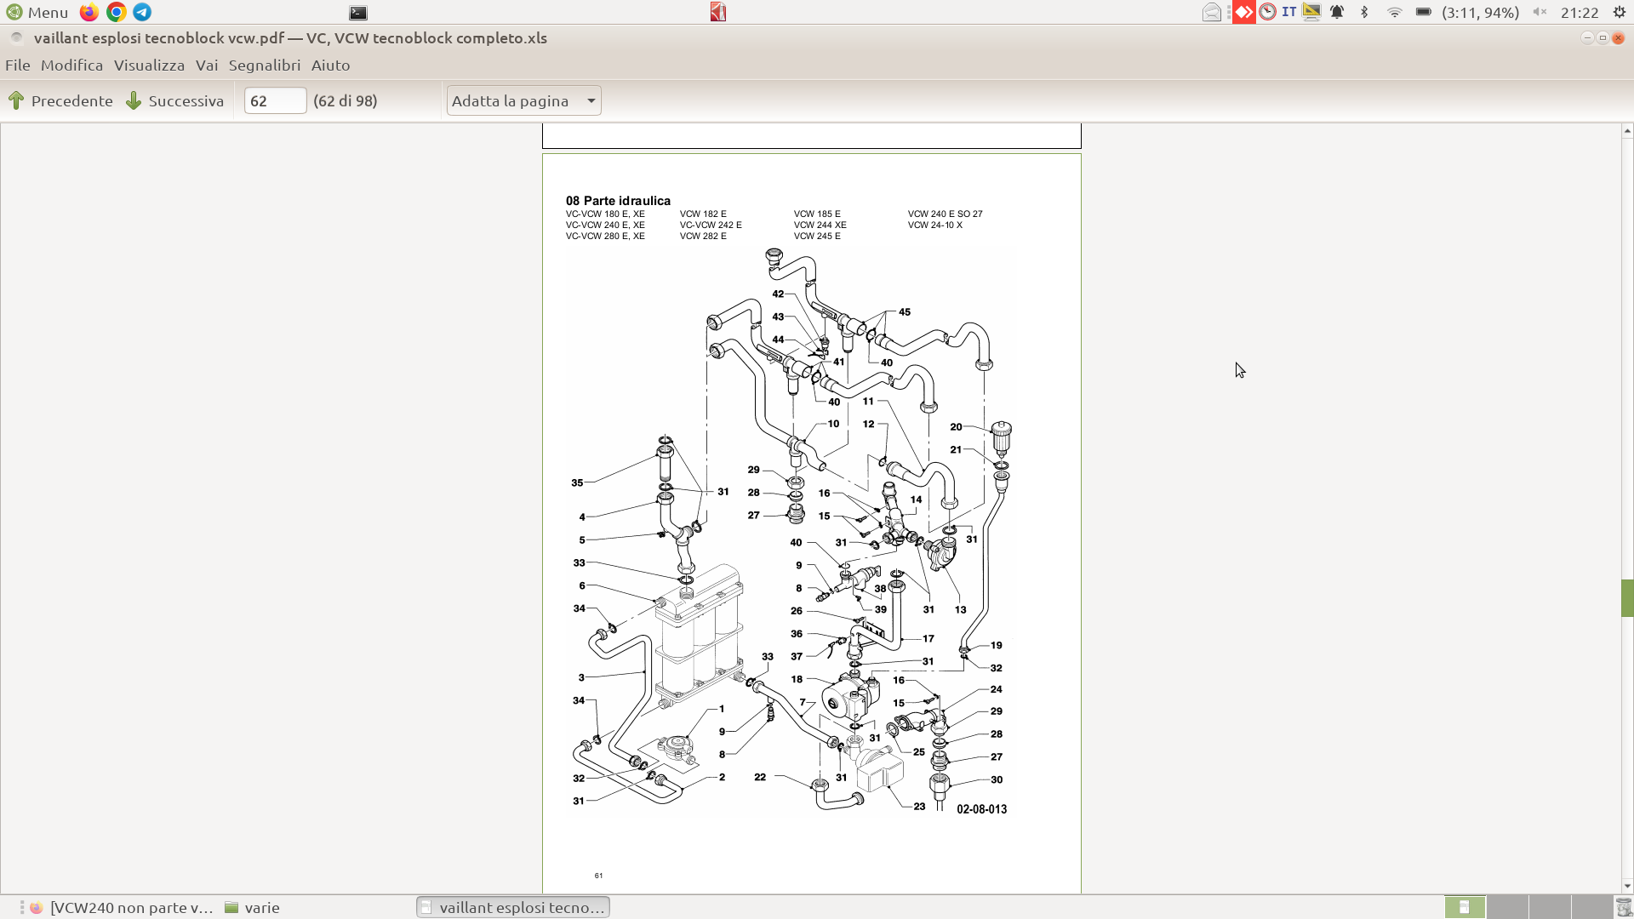This screenshot has width=1634, height=919.
Task: Open the File menu
Action: [17, 65]
